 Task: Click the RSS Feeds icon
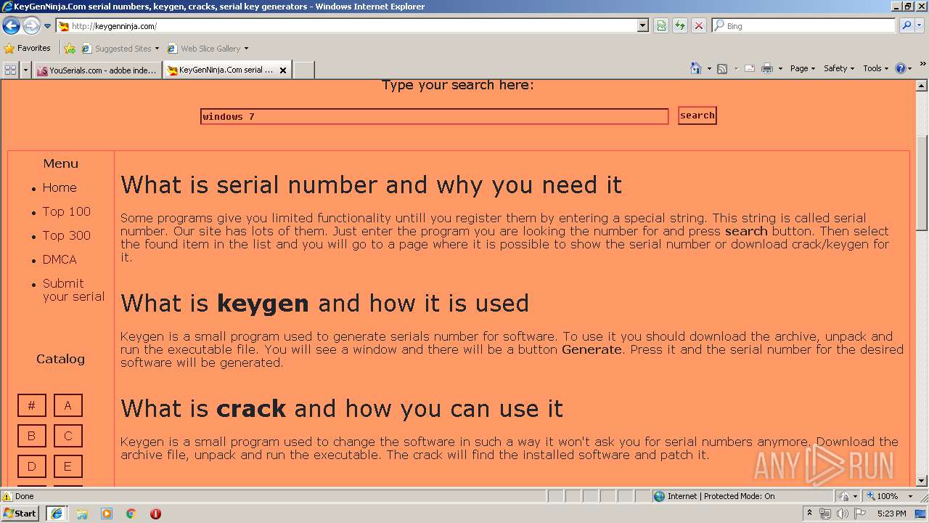(x=722, y=68)
